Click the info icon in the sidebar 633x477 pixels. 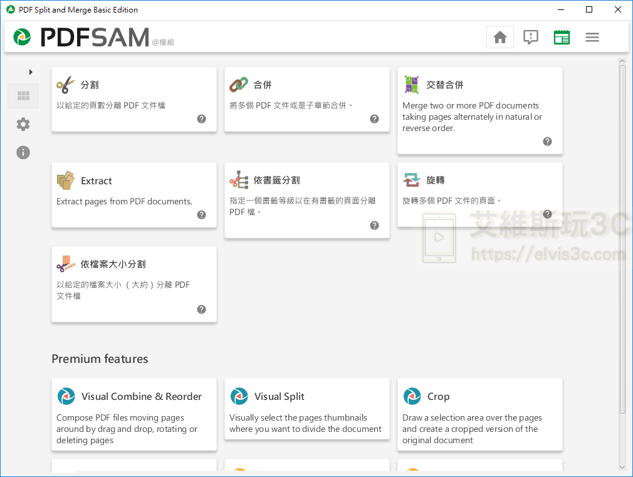tap(23, 152)
